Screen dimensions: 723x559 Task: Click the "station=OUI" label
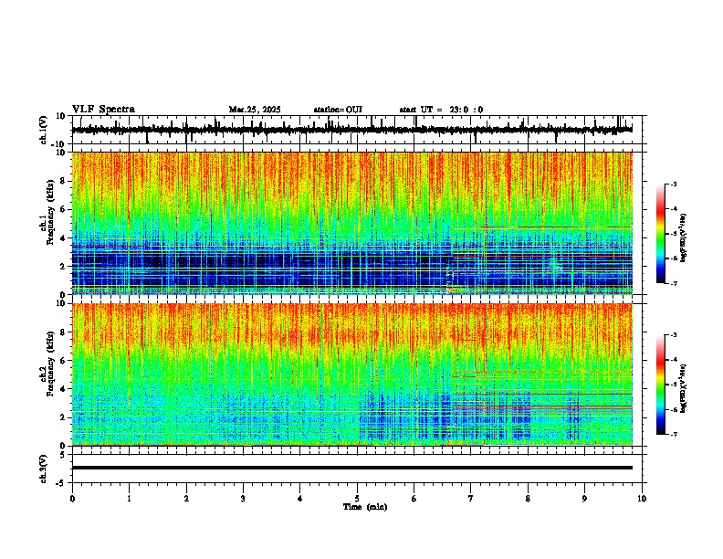pos(338,110)
